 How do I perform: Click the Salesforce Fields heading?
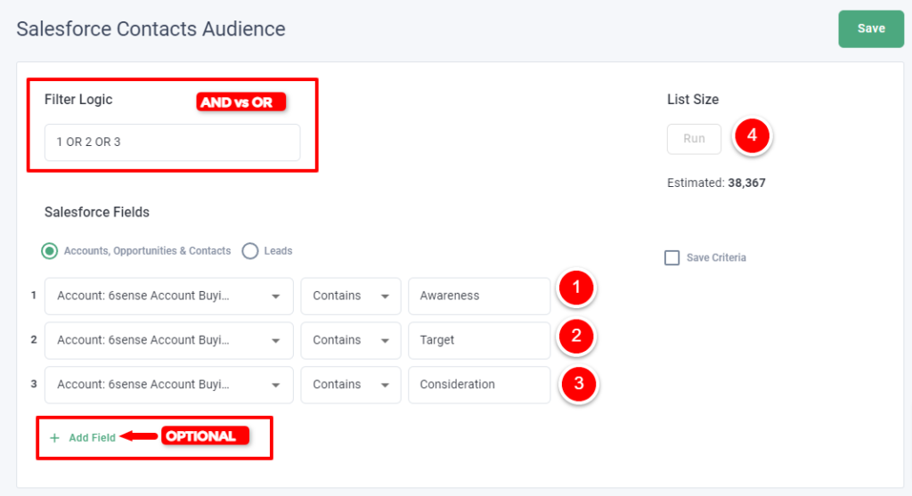[x=97, y=212]
